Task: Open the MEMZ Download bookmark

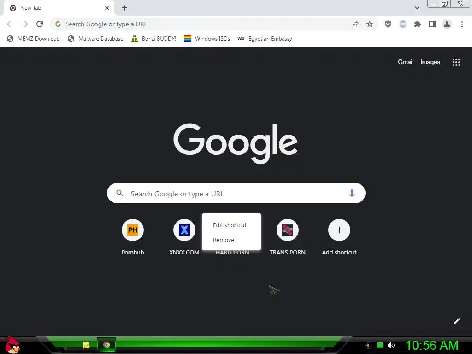Action: click(33, 39)
